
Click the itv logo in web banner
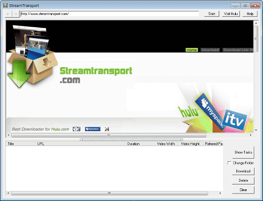click(x=234, y=119)
